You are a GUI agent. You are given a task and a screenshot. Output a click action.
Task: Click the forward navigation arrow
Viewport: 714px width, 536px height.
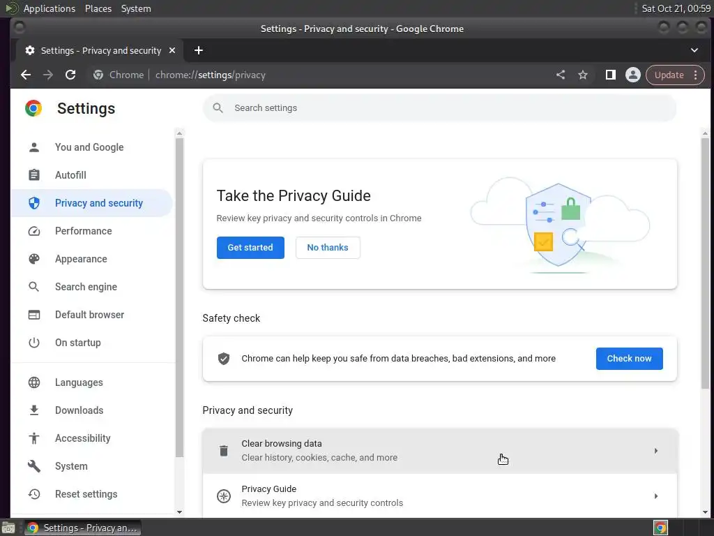[48, 75]
